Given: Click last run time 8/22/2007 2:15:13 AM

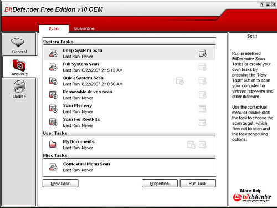Looking at the screenshot, I should click(102, 70).
